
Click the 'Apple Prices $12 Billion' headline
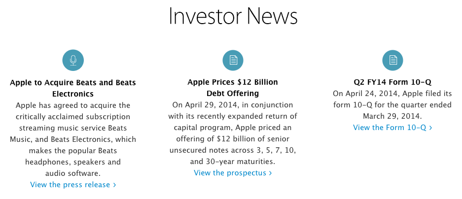[x=233, y=88]
